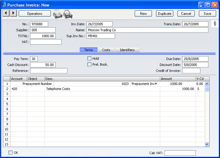This screenshot has height=158, width=220.
Task: Click the Trans.Date field
Action: 195,24
